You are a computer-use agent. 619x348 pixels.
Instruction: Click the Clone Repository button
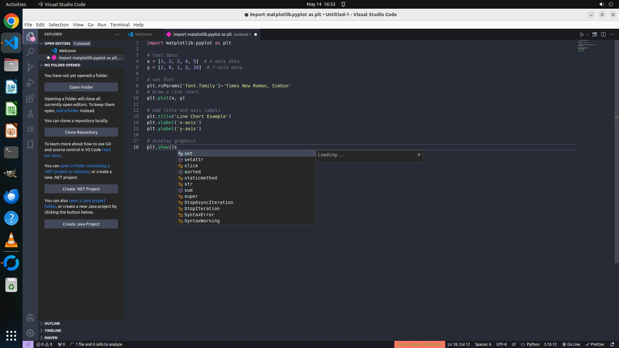click(81, 132)
